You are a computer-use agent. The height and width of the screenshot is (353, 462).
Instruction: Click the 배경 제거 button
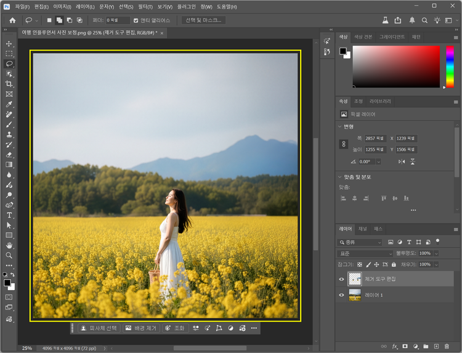click(x=141, y=328)
